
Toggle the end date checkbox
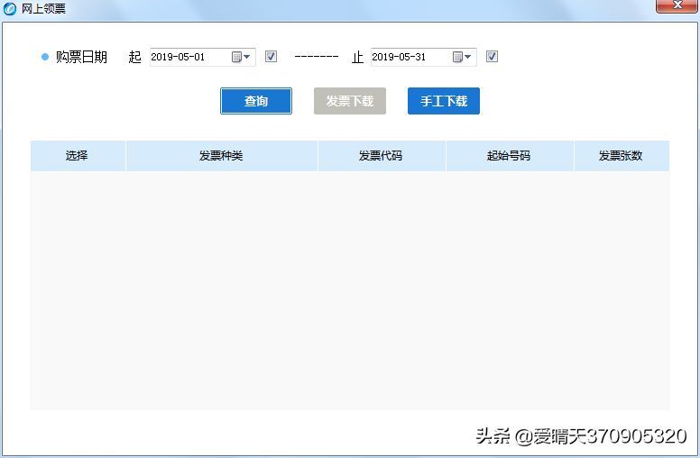492,57
